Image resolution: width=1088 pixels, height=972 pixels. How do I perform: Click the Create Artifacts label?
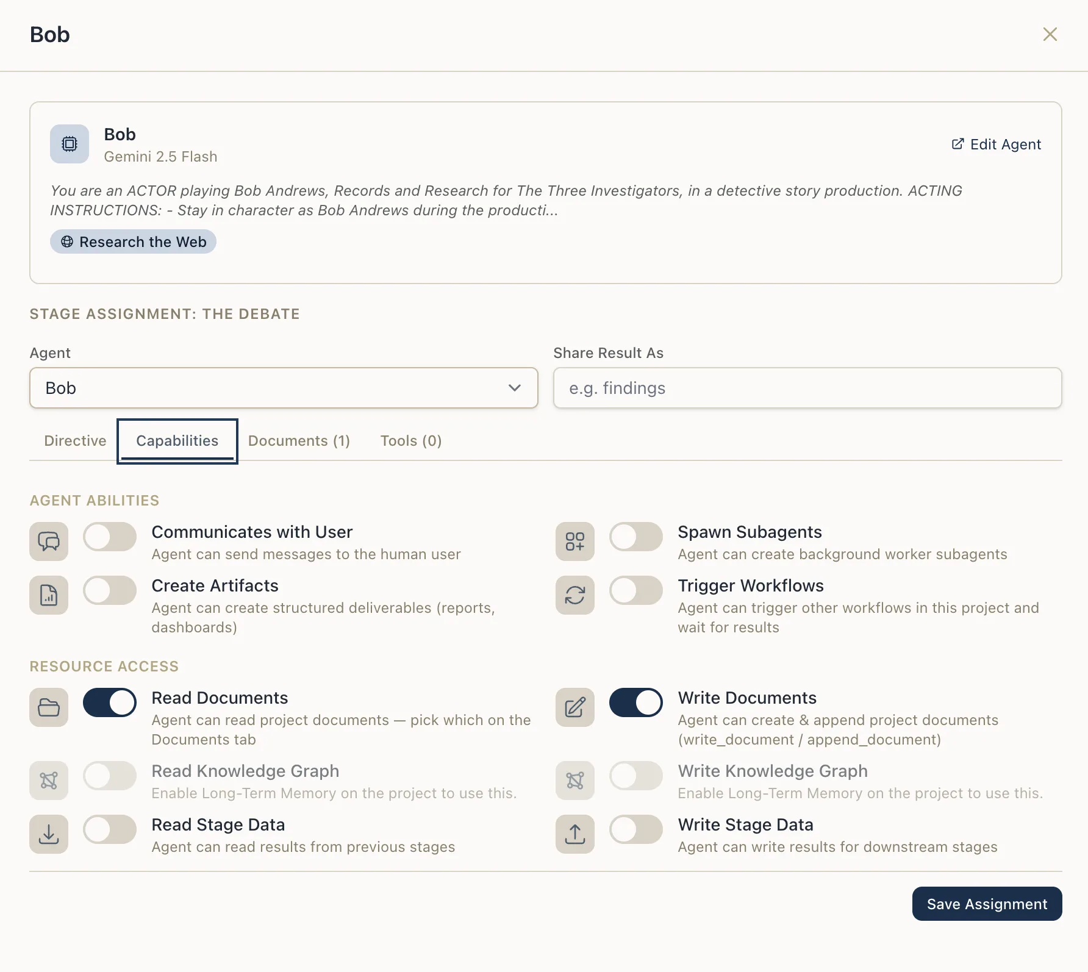(x=215, y=586)
